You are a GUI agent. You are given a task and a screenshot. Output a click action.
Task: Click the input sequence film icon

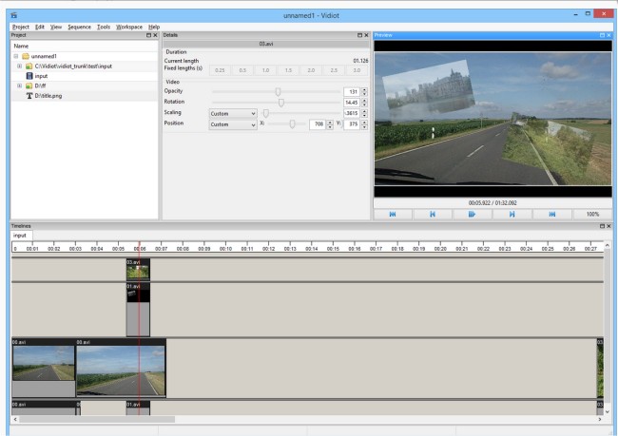(x=29, y=76)
